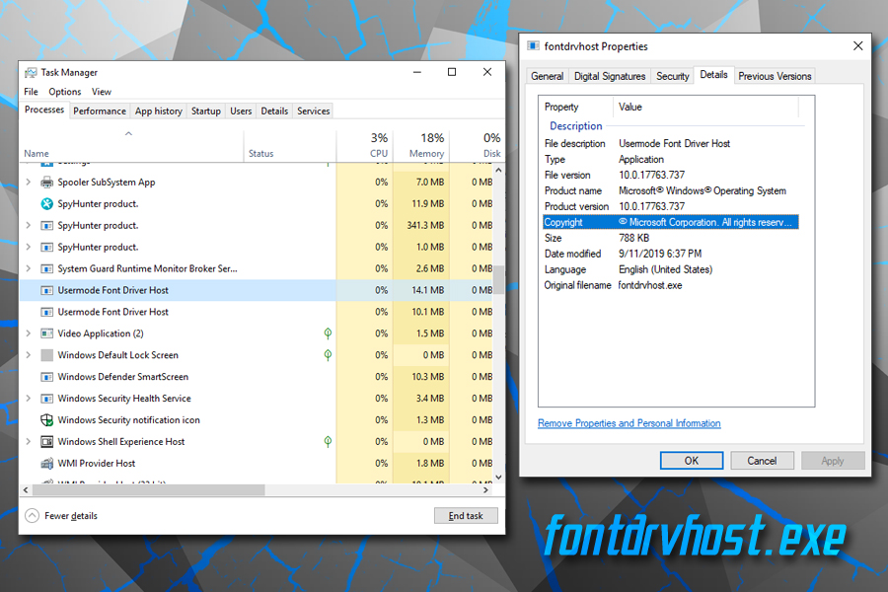Open the Security tab in Properties

click(672, 76)
